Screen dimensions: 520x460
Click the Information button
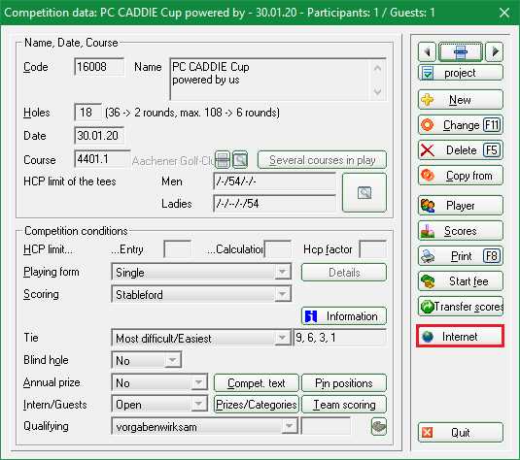pyautogui.click(x=344, y=316)
